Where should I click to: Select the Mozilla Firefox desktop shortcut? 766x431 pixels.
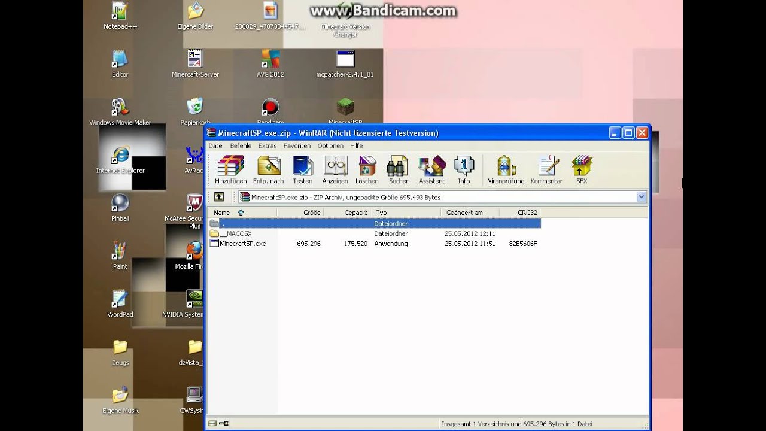190,256
